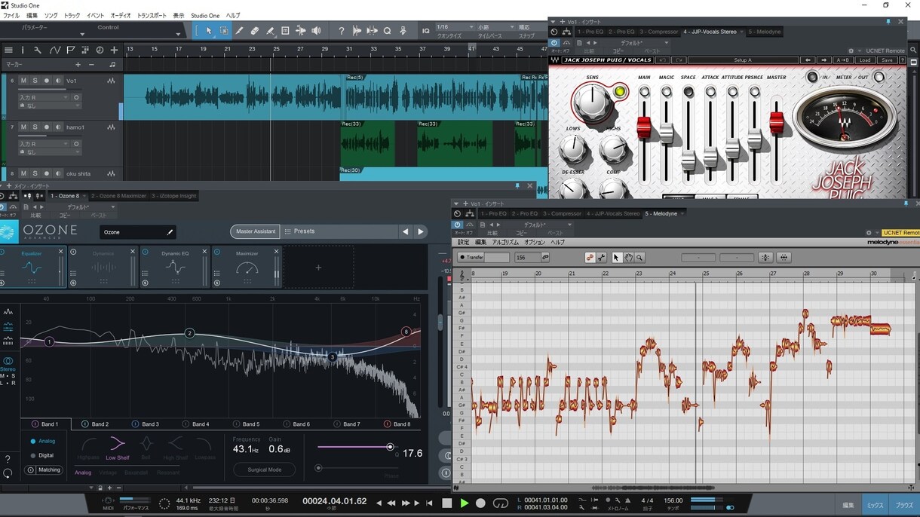This screenshot has width=920, height=517.
Task: Select the Paint (pencil) tool
Action: pos(240,31)
